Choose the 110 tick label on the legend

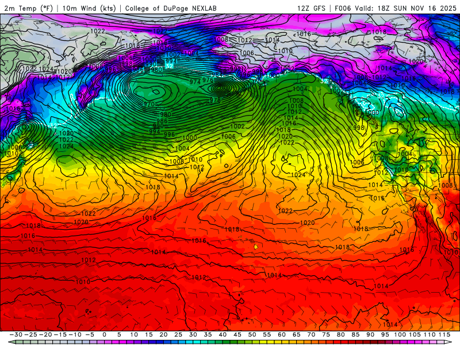pos(430,335)
